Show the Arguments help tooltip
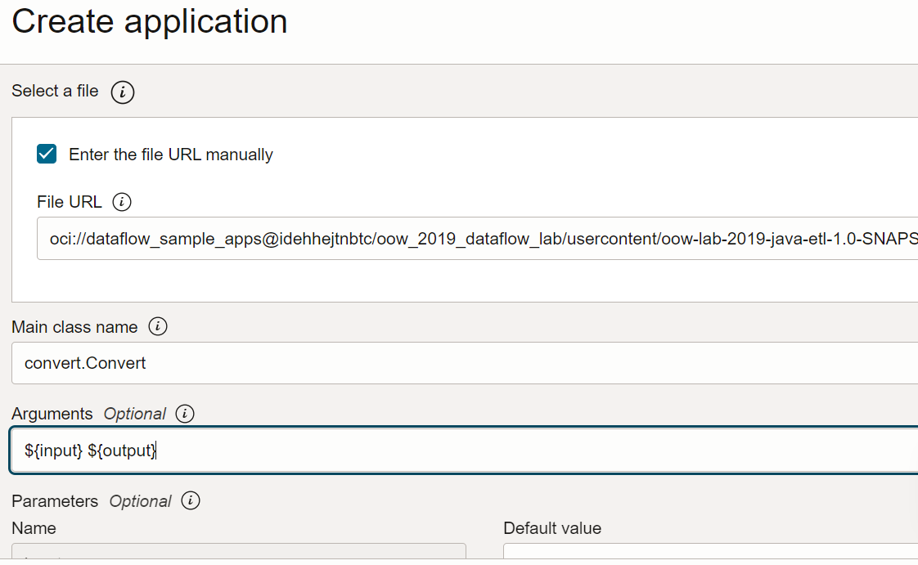The width and height of the screenshot is (918, 565). pyautogui.click(x=185, y=414)
